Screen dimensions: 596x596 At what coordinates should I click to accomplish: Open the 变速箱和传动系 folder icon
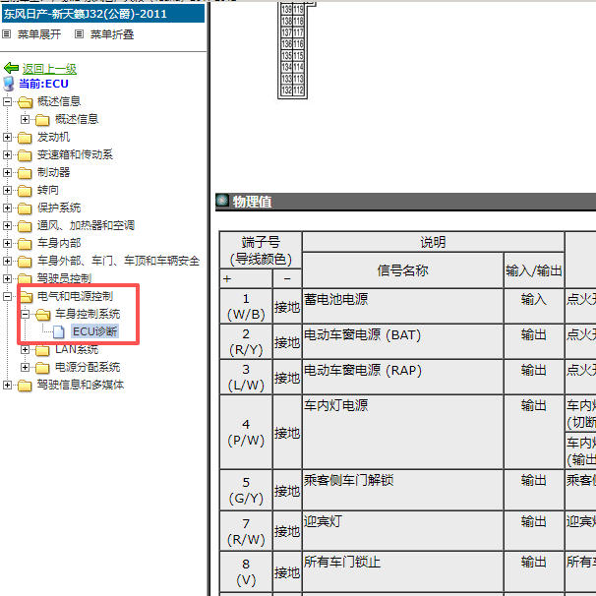click(x=25, y=155)
